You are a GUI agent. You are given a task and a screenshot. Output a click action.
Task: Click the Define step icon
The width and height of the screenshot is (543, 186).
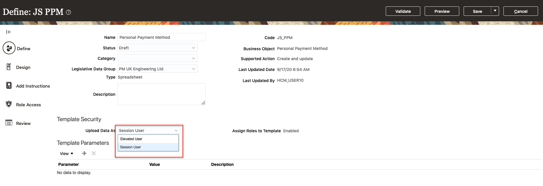pyautogui.click(x=9, y=48)
